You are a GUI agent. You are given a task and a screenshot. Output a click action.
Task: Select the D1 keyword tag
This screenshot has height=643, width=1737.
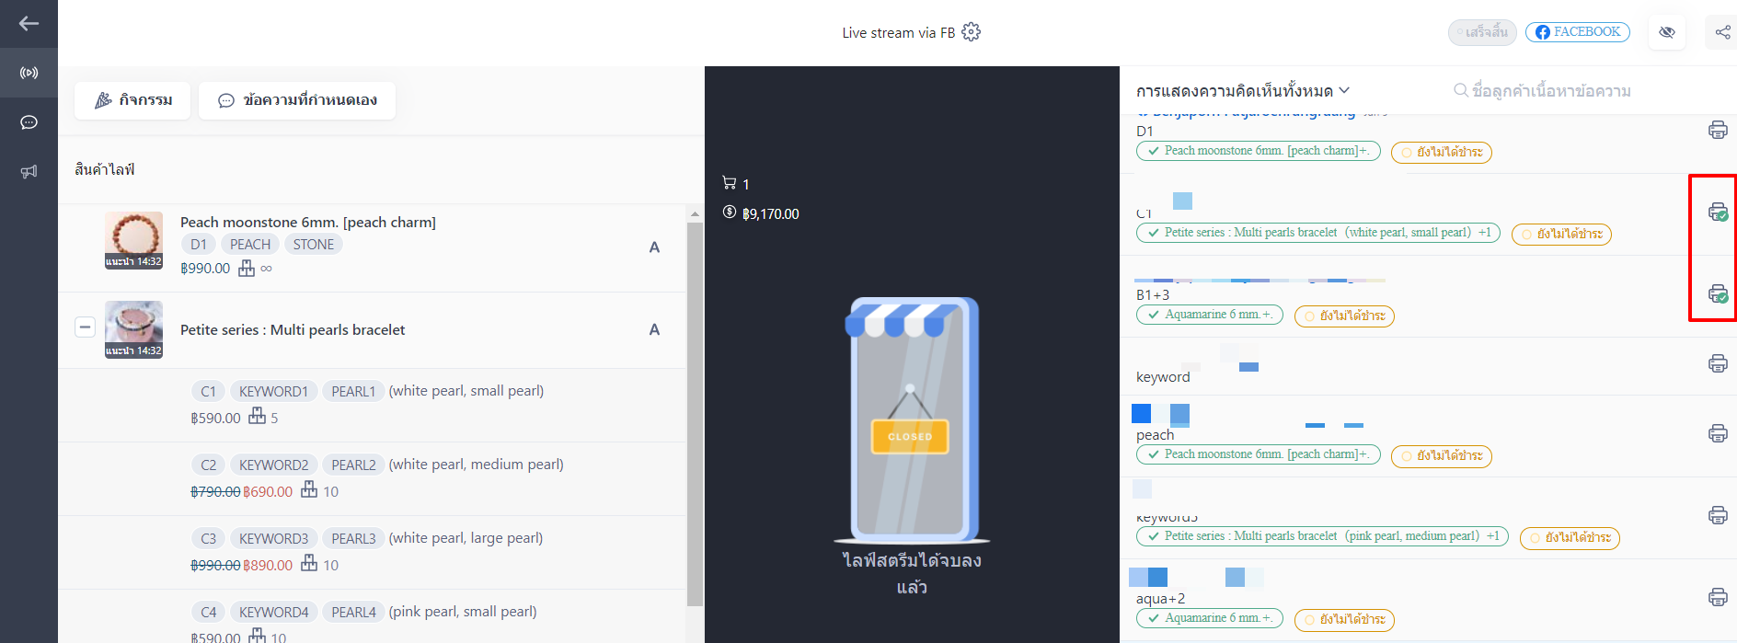click(199, 245)
